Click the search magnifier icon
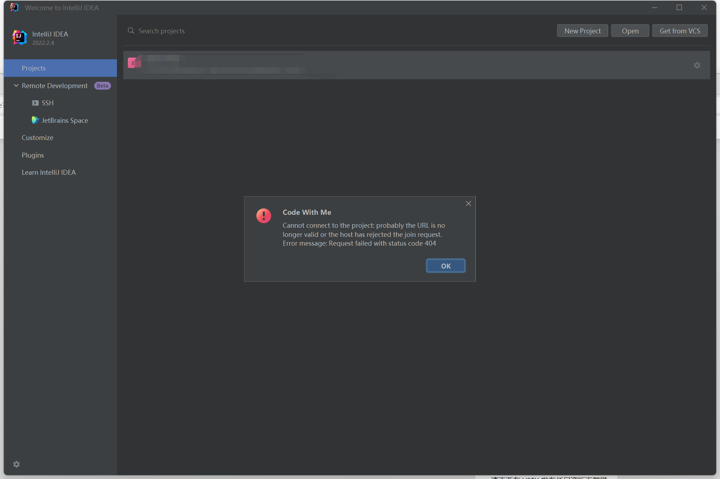Screen dimensions: 720x479 131,31
